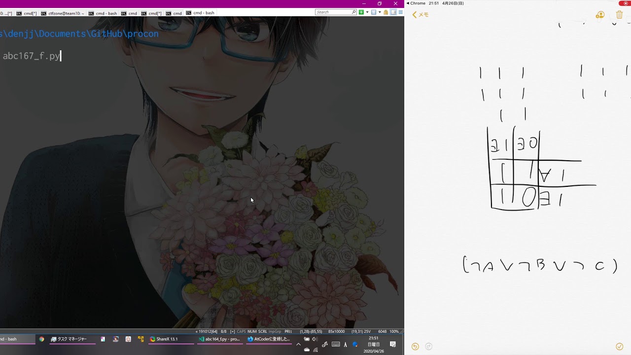The width and height of the screenshot is (631, 355).
Task: Click the pen workspace tray icon
Action: pos(324,344)
